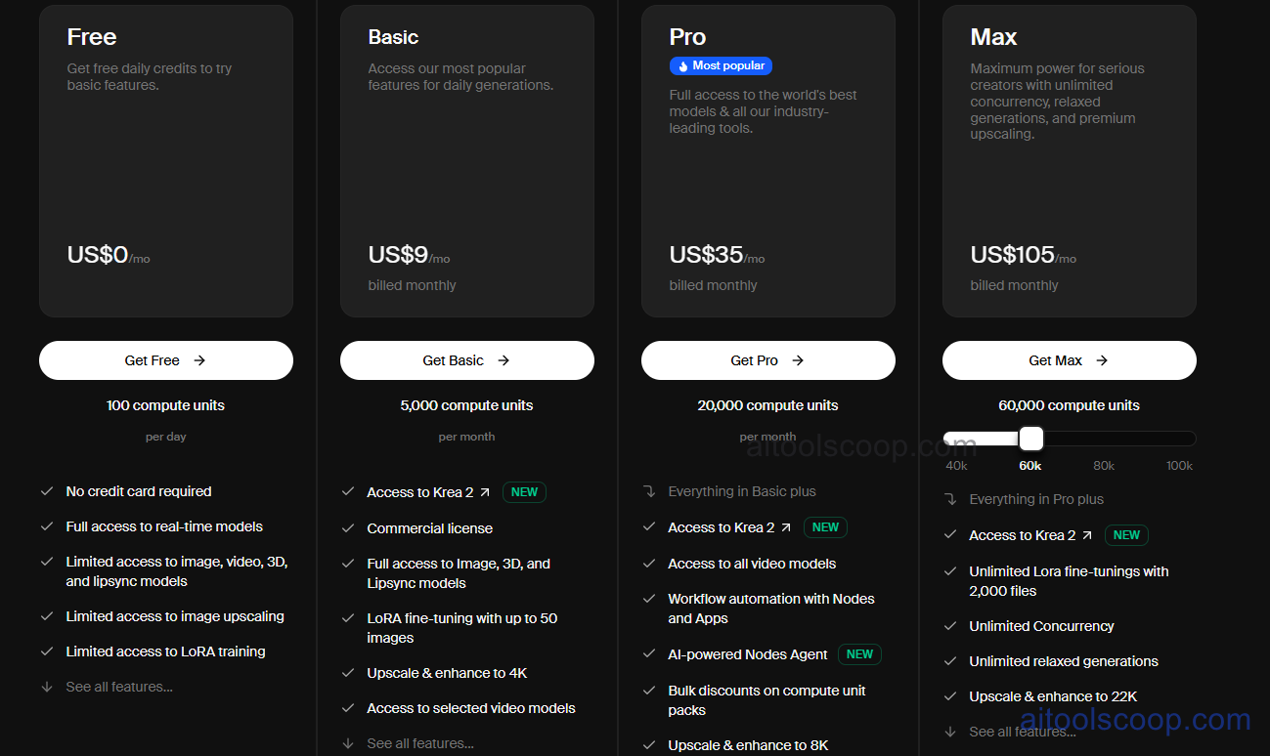Click checkmark beside Unlimited Concurrency
Image resolution: width=1270 pixels, height=756 pixels.
tap(950, 626)
